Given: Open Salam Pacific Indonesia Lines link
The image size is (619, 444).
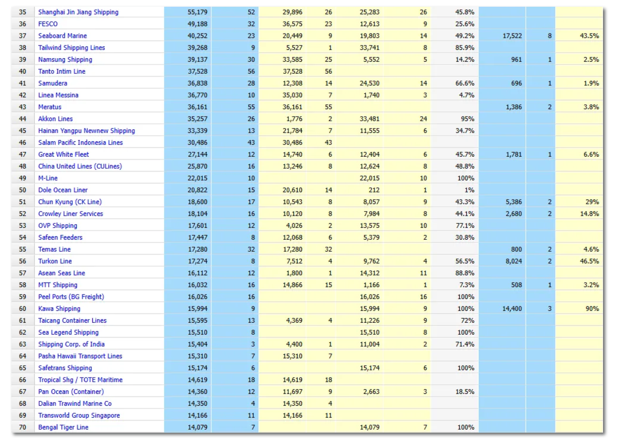Looking at the screenshot, I should [80, 142].
